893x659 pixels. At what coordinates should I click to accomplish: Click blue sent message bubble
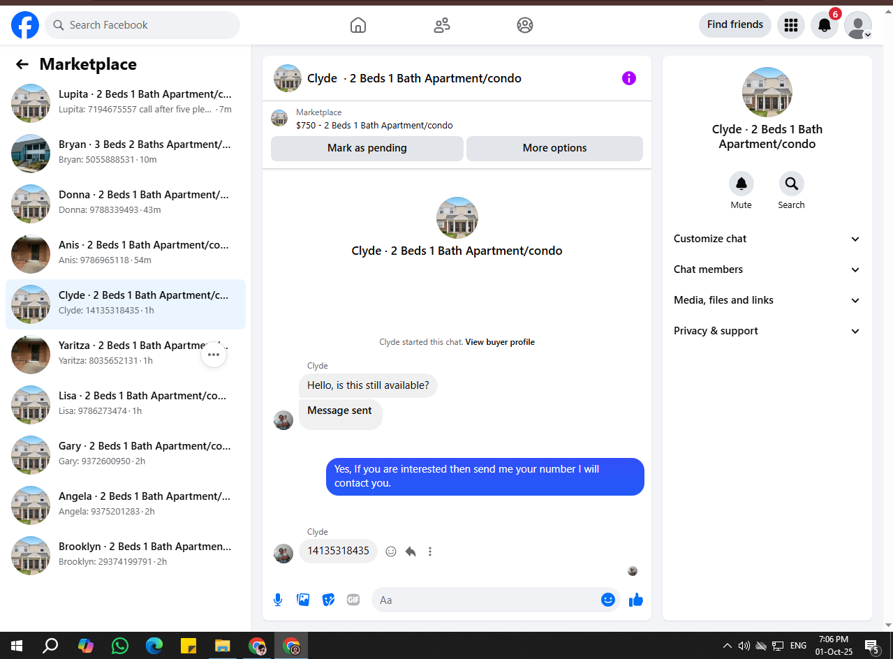pos(485,476)
